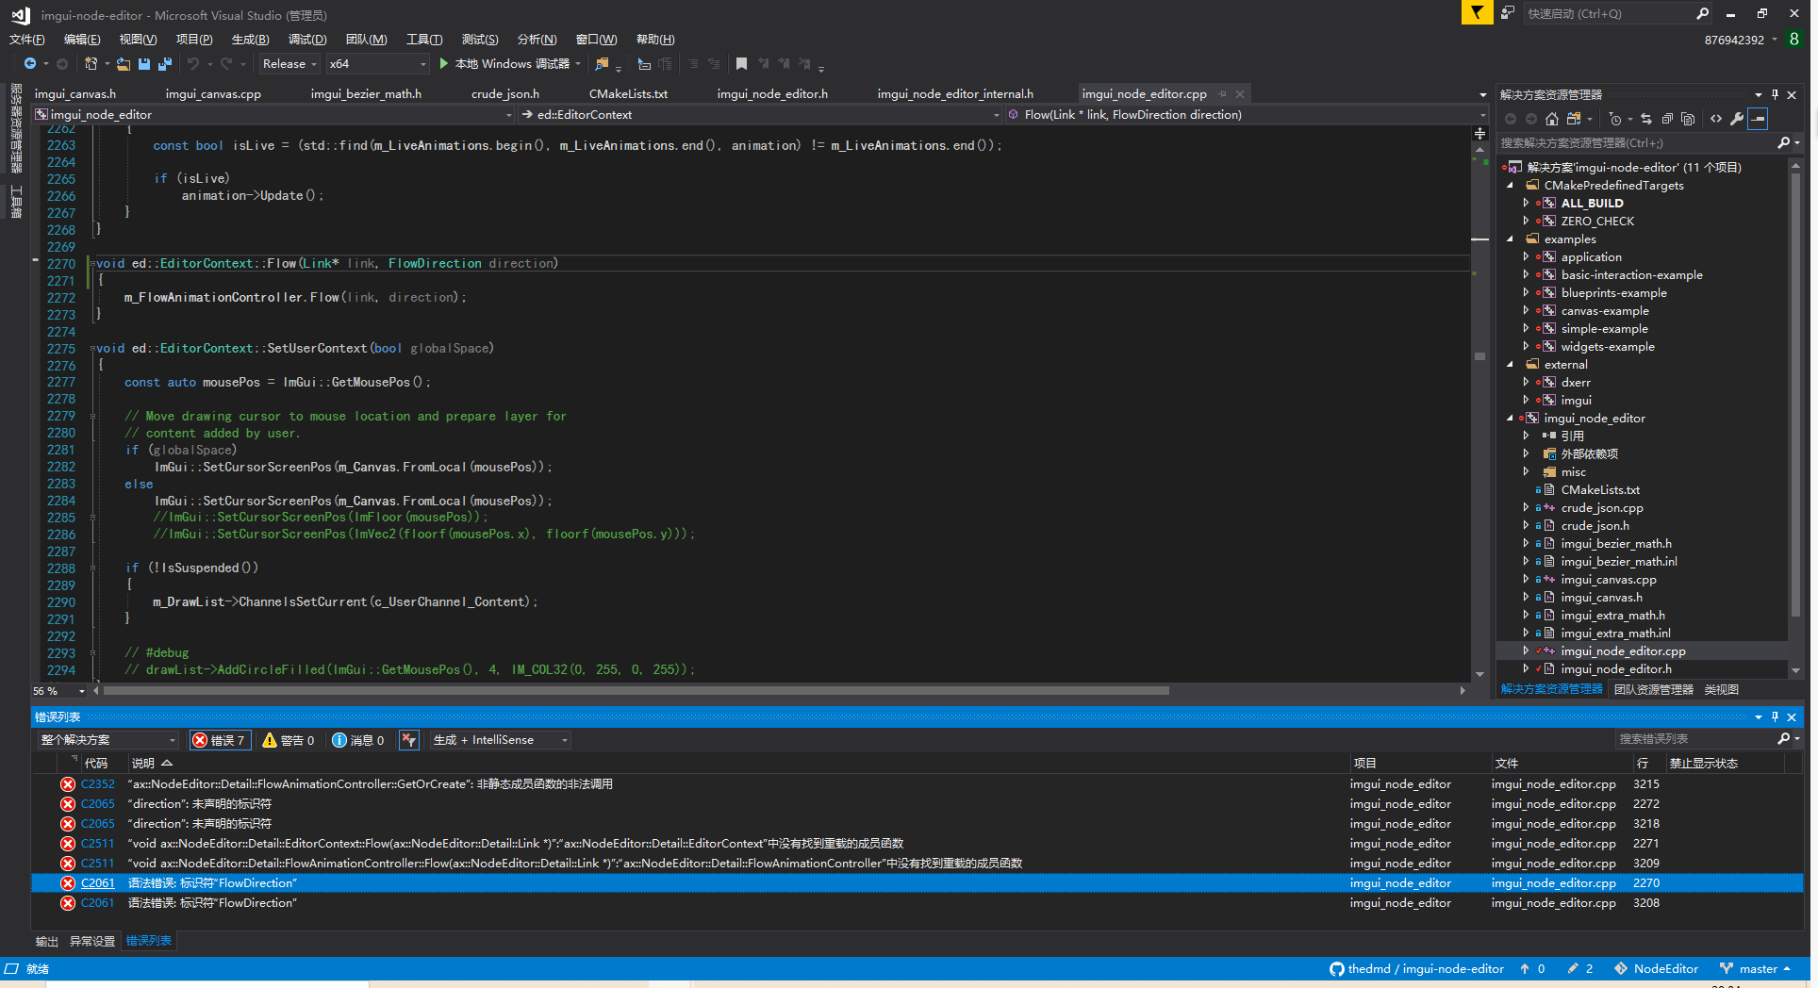Click the bookmark icon in the toolbar

tap(741, 64)
